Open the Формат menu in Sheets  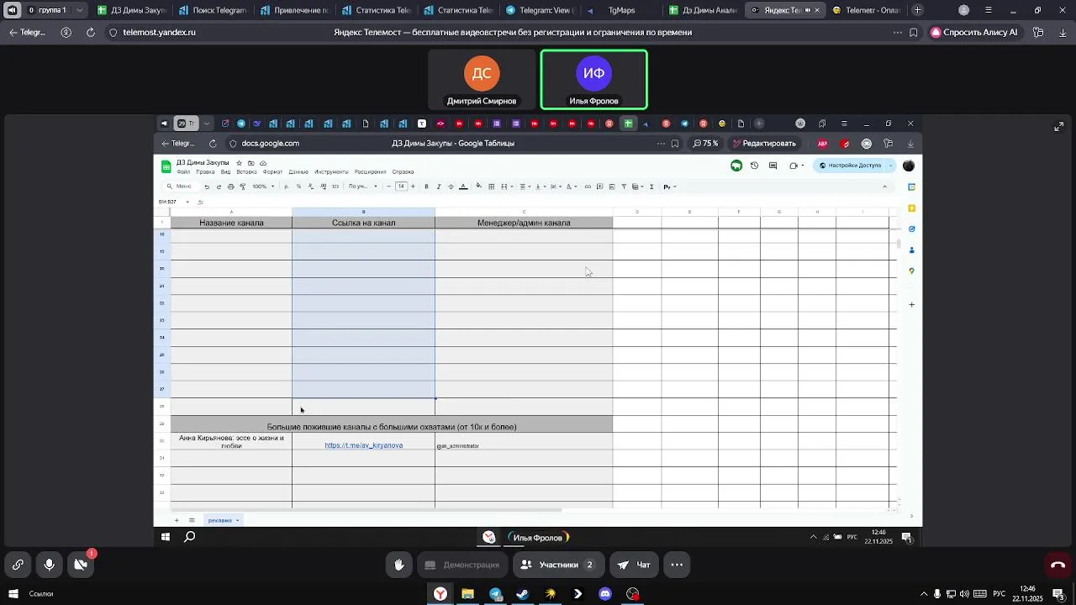[x=272, y=172]
